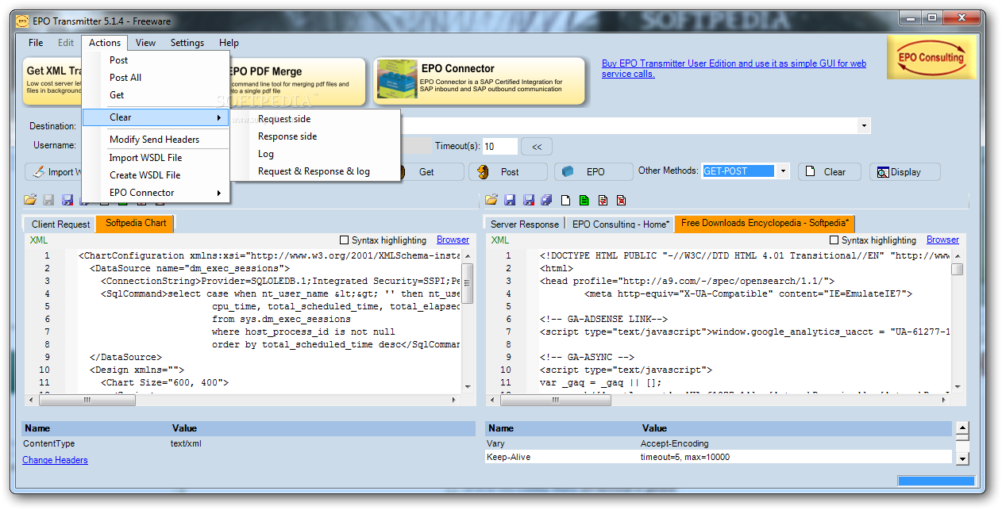Viewport: 1002px width, 510px height.
Task: Open the Other Methods GET-POST dropdown
Action: (783, 171)
